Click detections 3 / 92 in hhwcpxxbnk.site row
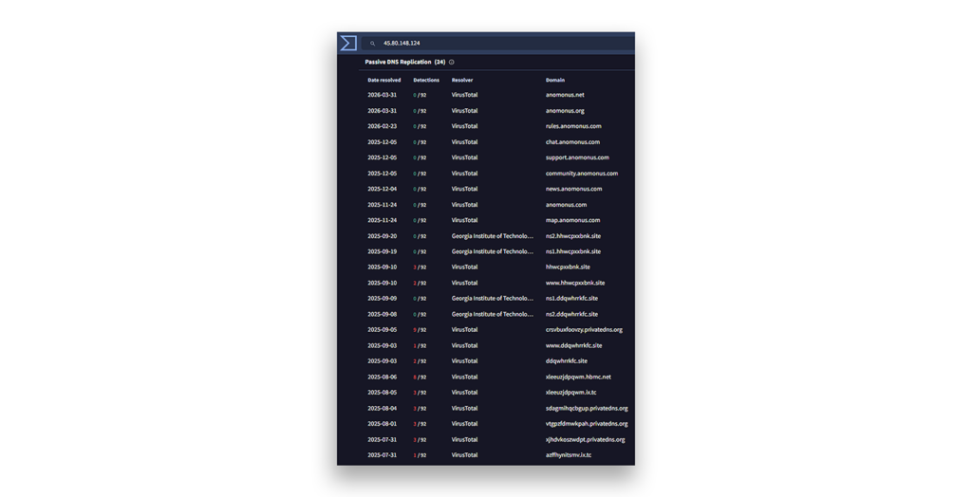Screen dimensions: 972x497 coord(420,267)
